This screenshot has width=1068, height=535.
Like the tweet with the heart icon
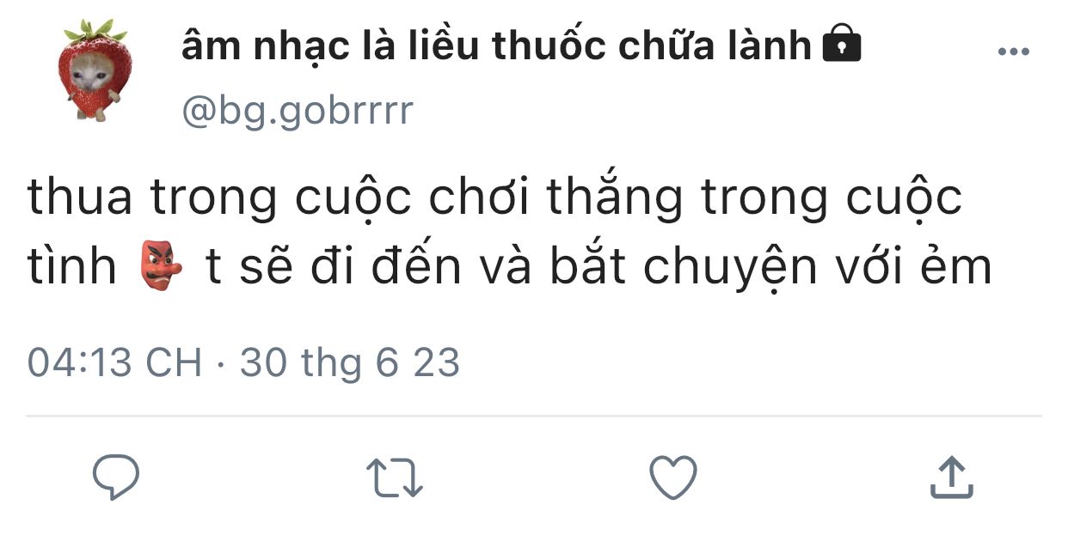[x=672, y=477]
